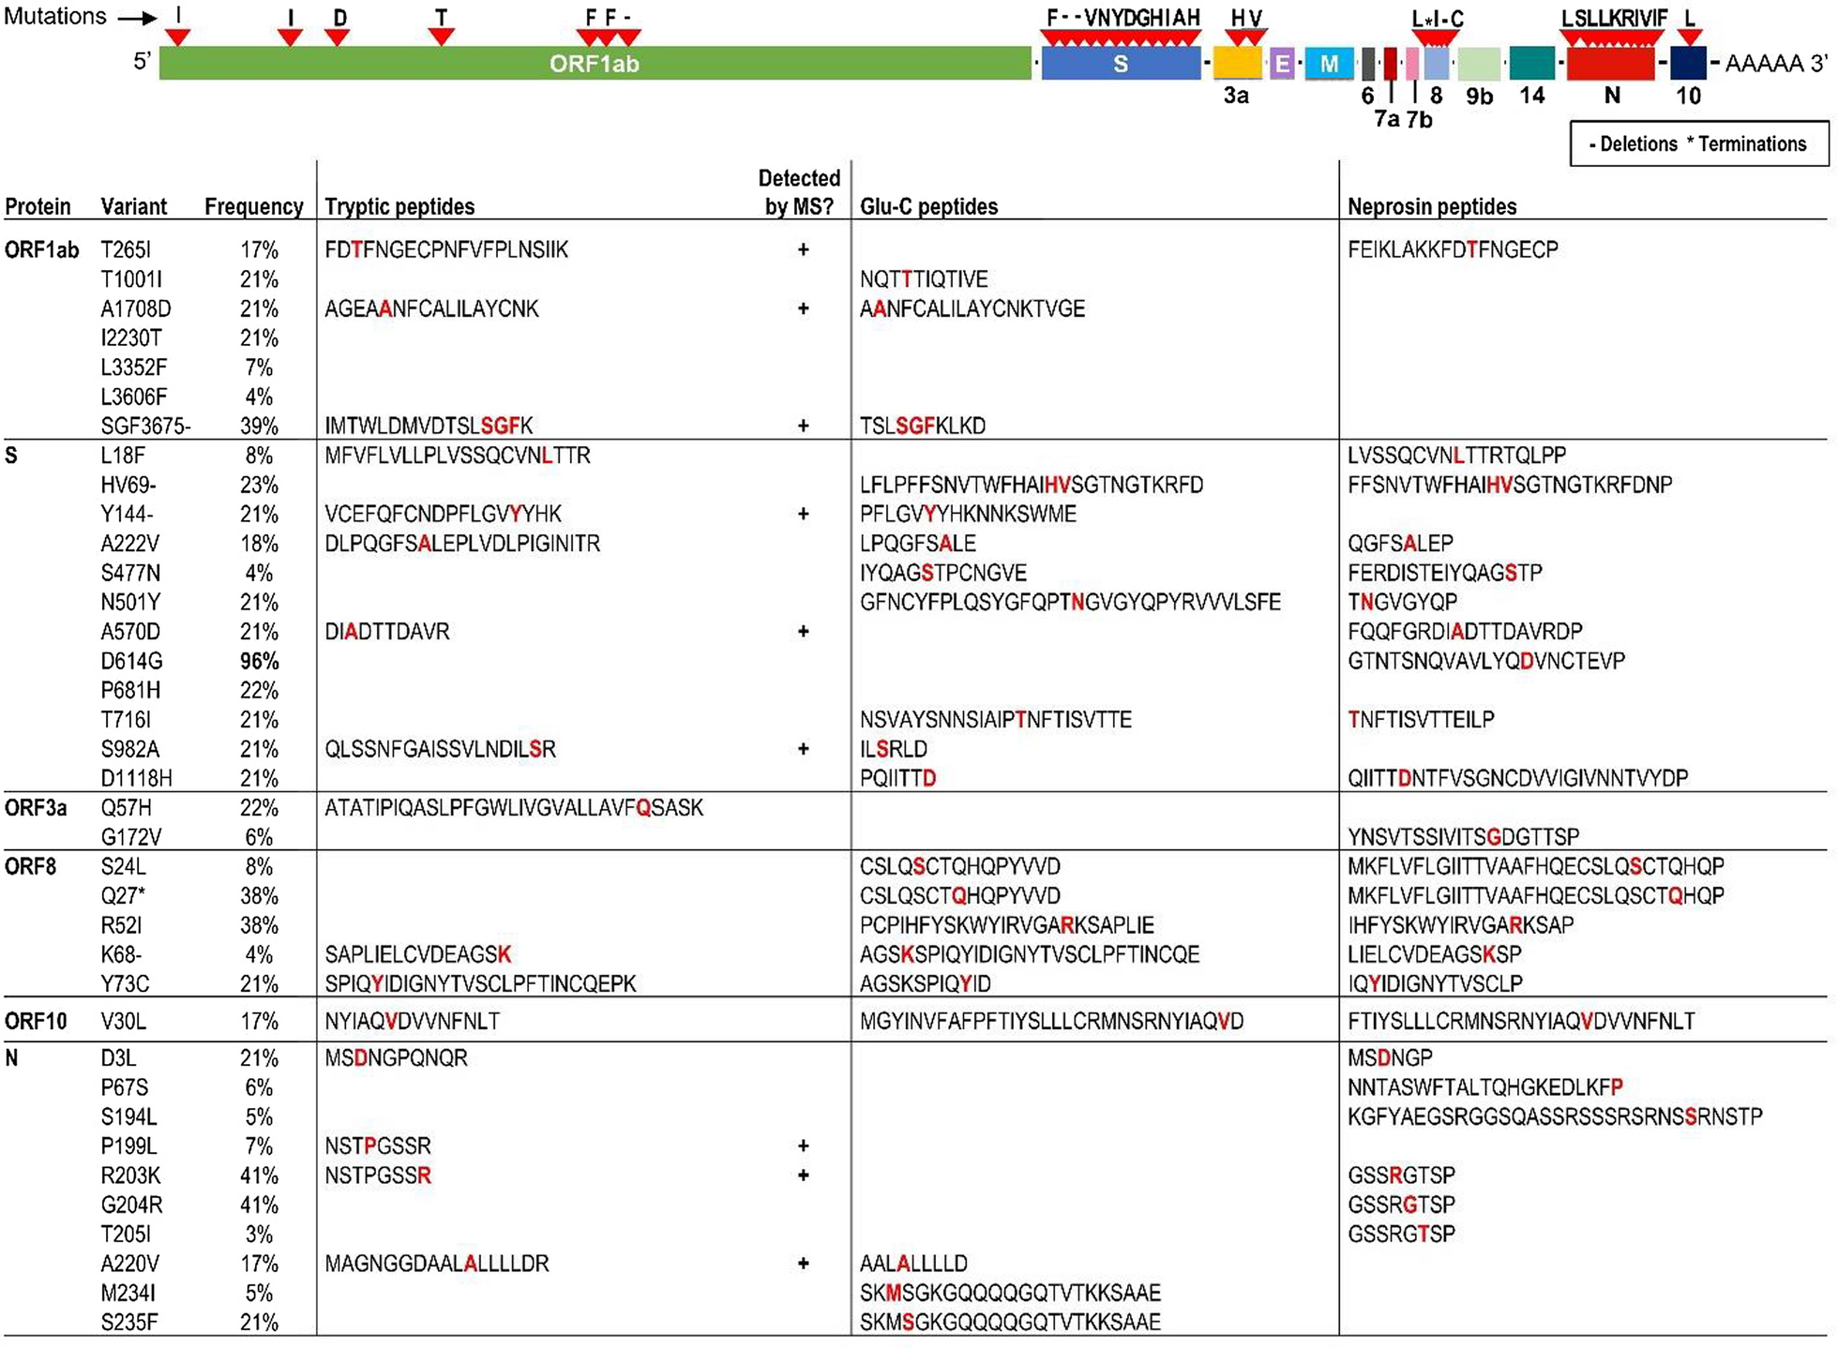Click the Tryptic peptides column header

pyautogui.click(x=399, y=207)
